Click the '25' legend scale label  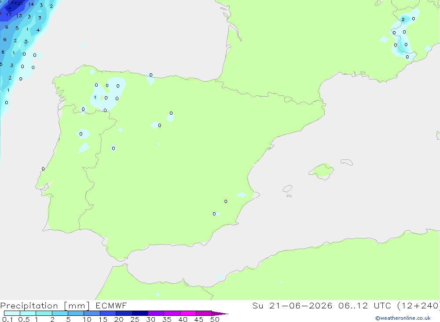click(x=135, y=319)
